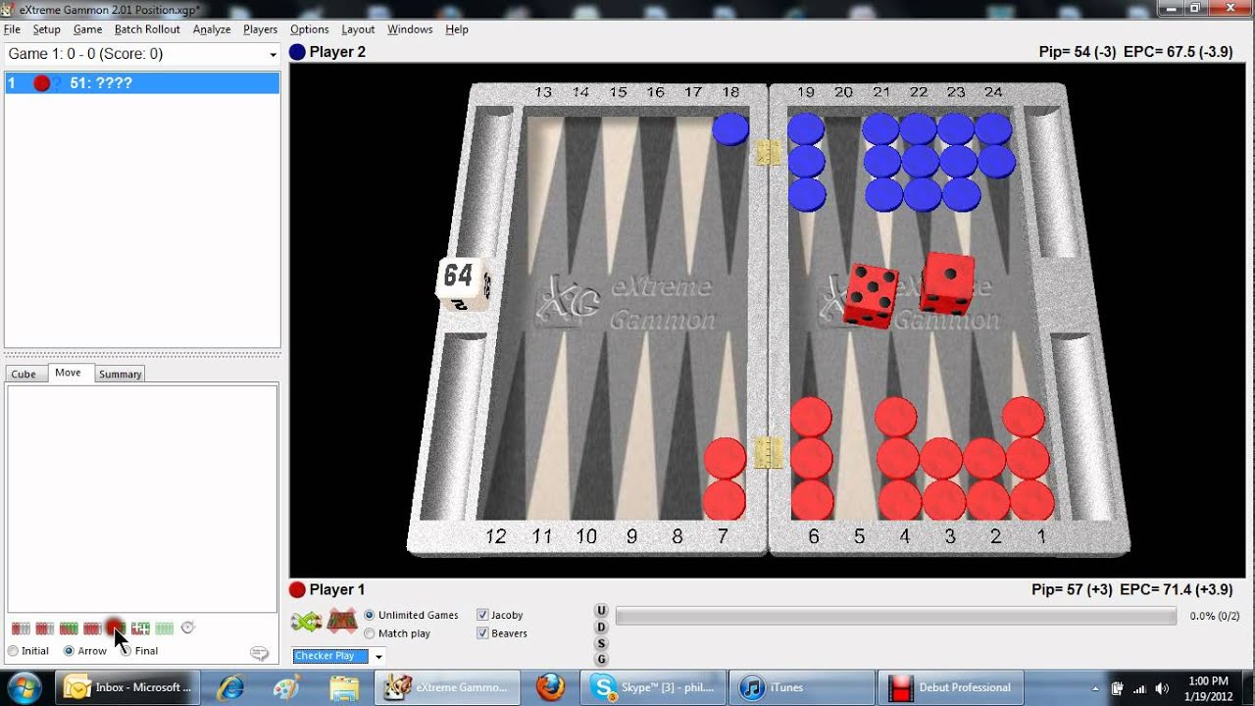1255x706 pixels.
Task: Click the right red die showing one
Action: (948, 282)
